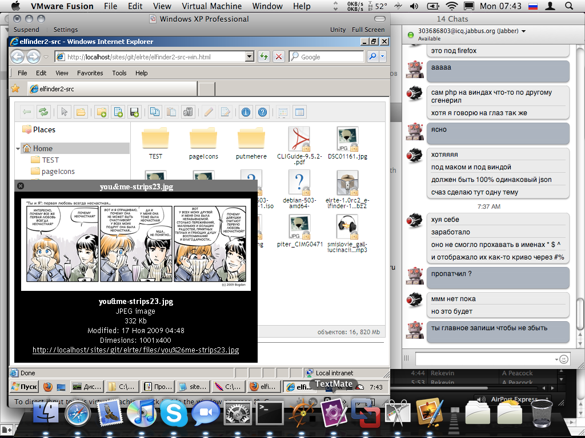Switch elFinder to list view

(x=299, y=112)
